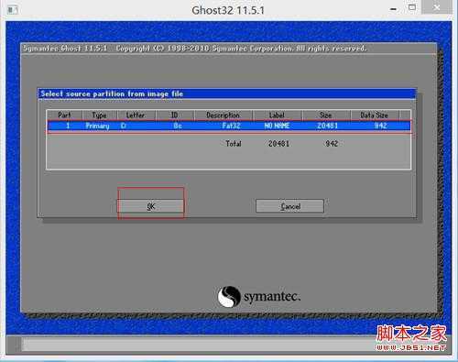Click the Part column header
This screenshot has width=458, height=362.
point(64,115)
